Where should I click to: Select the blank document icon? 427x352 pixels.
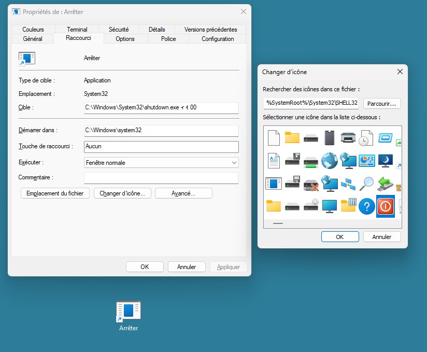pyautogui.click(x=274, y=137)
